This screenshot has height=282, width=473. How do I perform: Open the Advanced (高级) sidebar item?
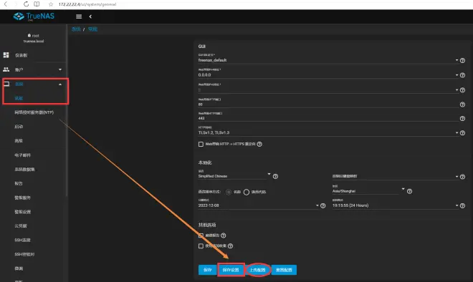click(x=19, y=141)
